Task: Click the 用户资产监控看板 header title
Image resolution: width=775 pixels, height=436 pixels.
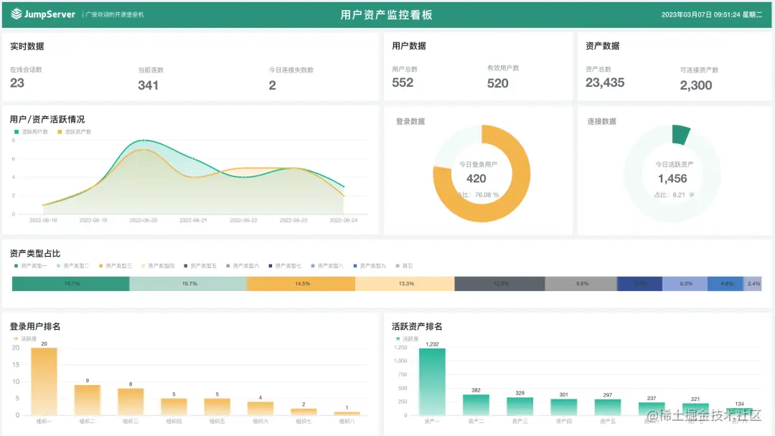Action: (x=387, y=14)
